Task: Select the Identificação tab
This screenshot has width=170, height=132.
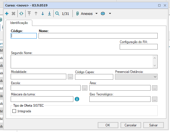Action: 19,23
